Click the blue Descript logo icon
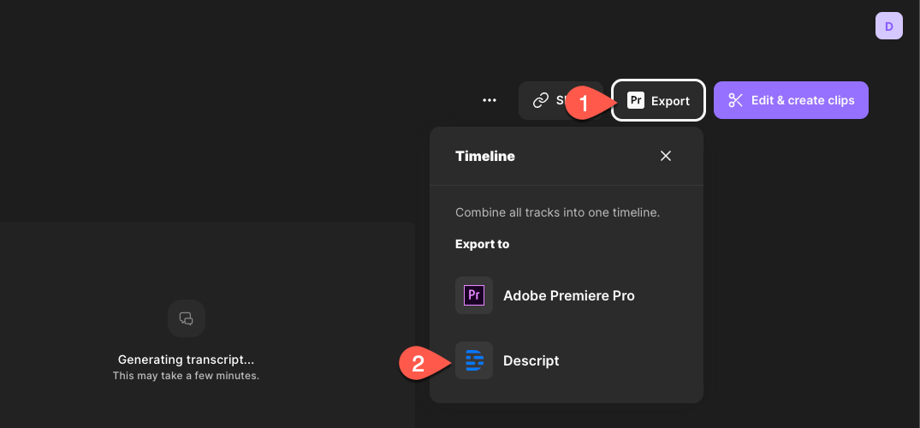The image size is (920, 428). 473,360
